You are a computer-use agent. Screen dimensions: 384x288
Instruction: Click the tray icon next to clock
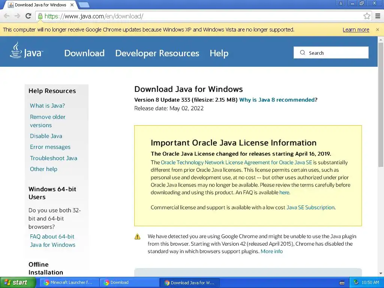(356, 282)
